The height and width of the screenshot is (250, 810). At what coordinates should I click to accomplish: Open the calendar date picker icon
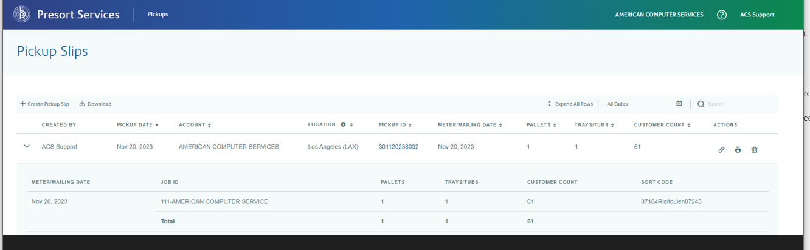(679, 104)
